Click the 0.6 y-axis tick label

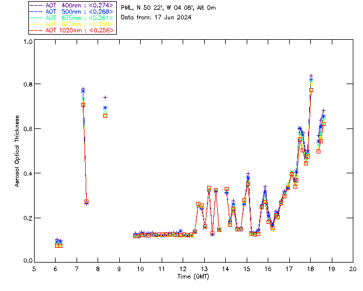(x=28, y=129)
